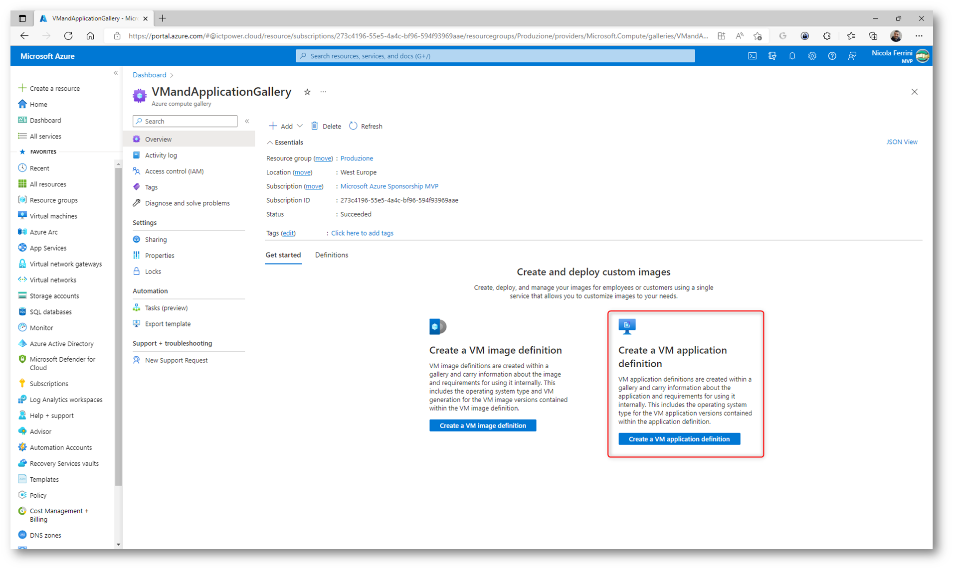This screenshot has height=570, width=954.
Task: Open a new browser tab
Action: tap(163, 18)
